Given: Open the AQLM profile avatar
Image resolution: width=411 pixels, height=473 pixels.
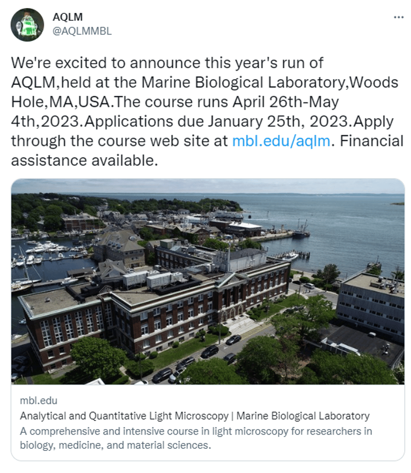Looking at the screenshot, I should tap(27, 25).
